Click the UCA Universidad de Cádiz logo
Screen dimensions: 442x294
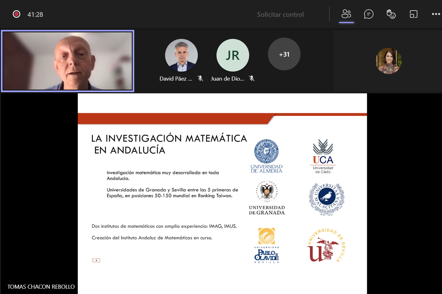pyautogui.click(x=323, y=156)
